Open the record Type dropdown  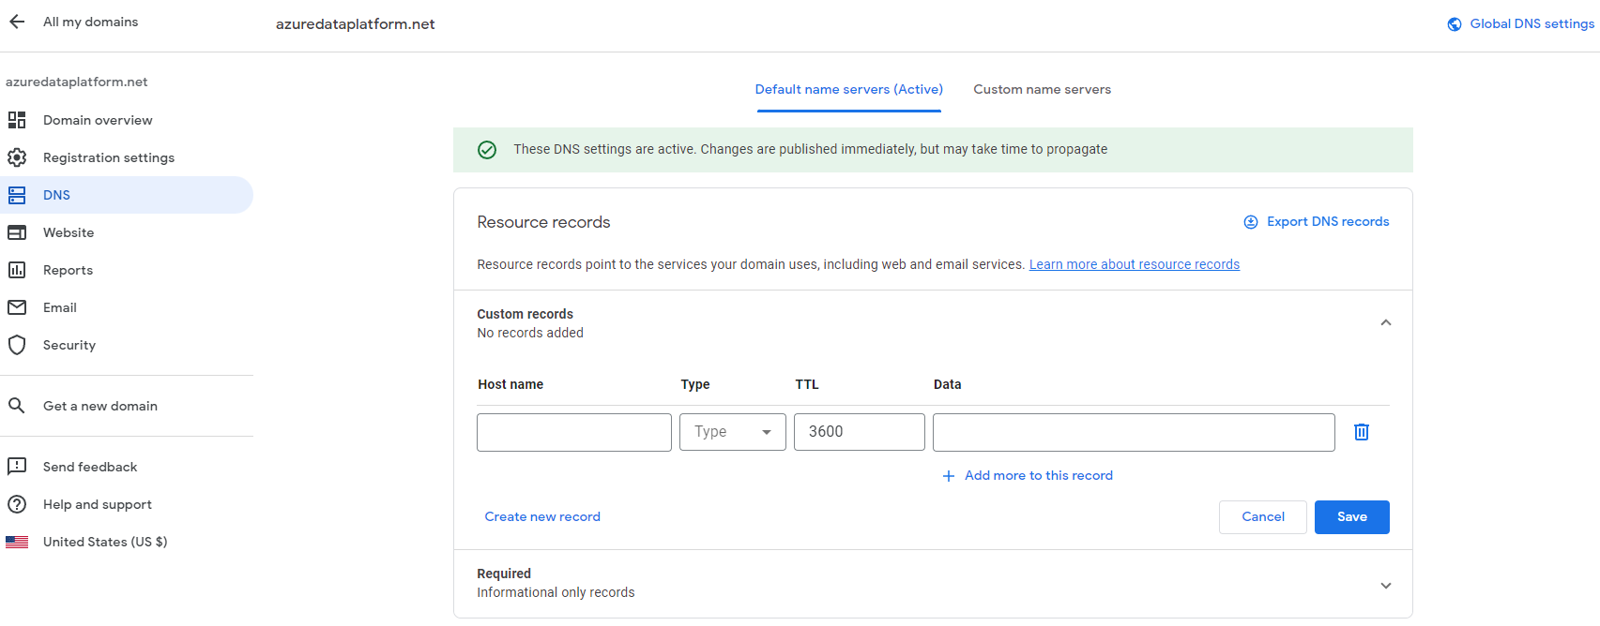pyautogui.click(x=732, y=432)
